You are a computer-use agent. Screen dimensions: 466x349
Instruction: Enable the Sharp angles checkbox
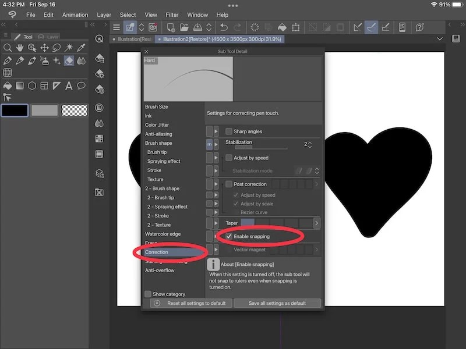pos(228,131)
